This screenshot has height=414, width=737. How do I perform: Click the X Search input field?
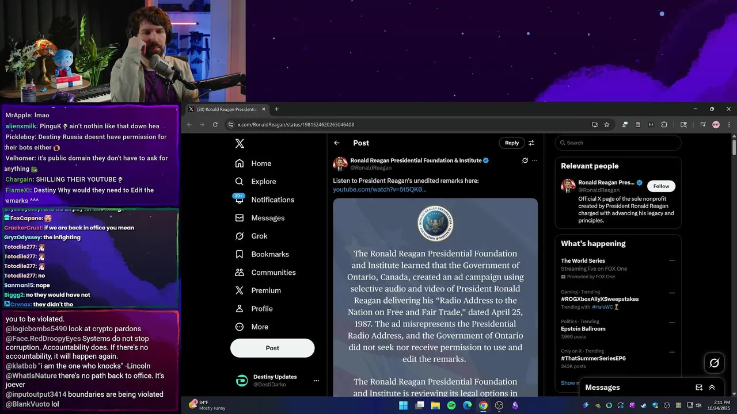pos(618,143)
